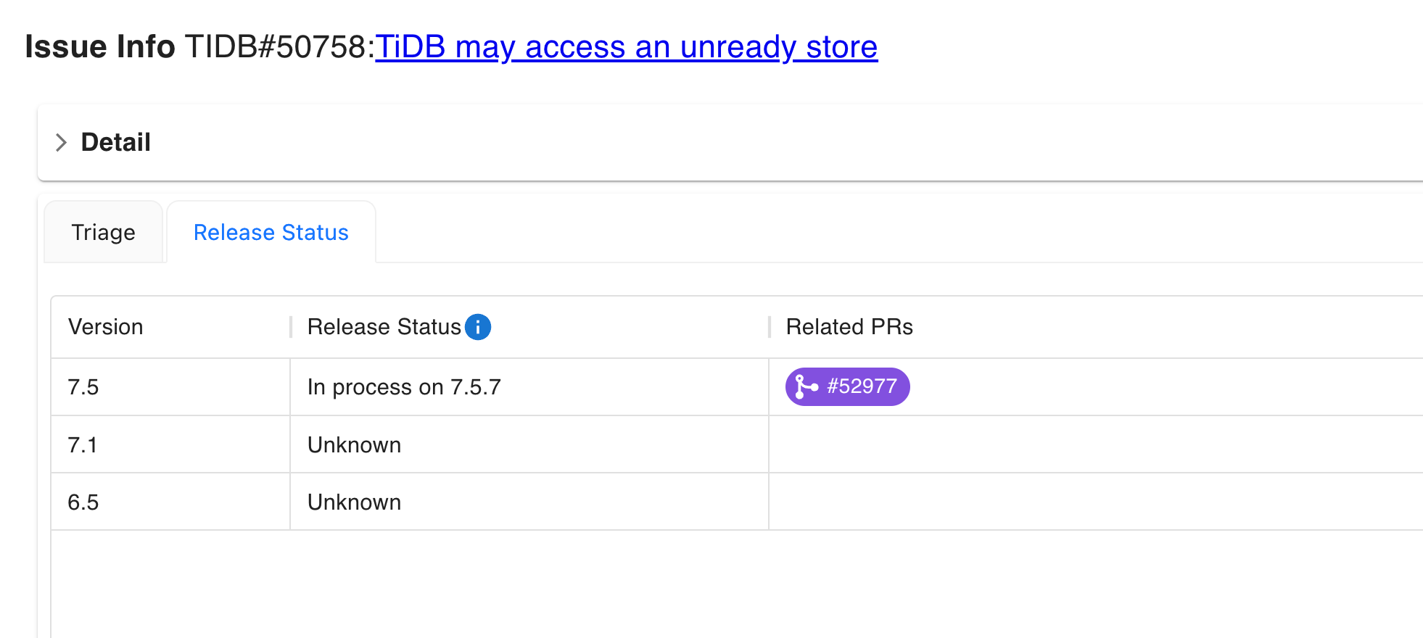Screen dimensions: 1423x638
Task: Switch to the Triage tab
Action: tap(103, 233)
